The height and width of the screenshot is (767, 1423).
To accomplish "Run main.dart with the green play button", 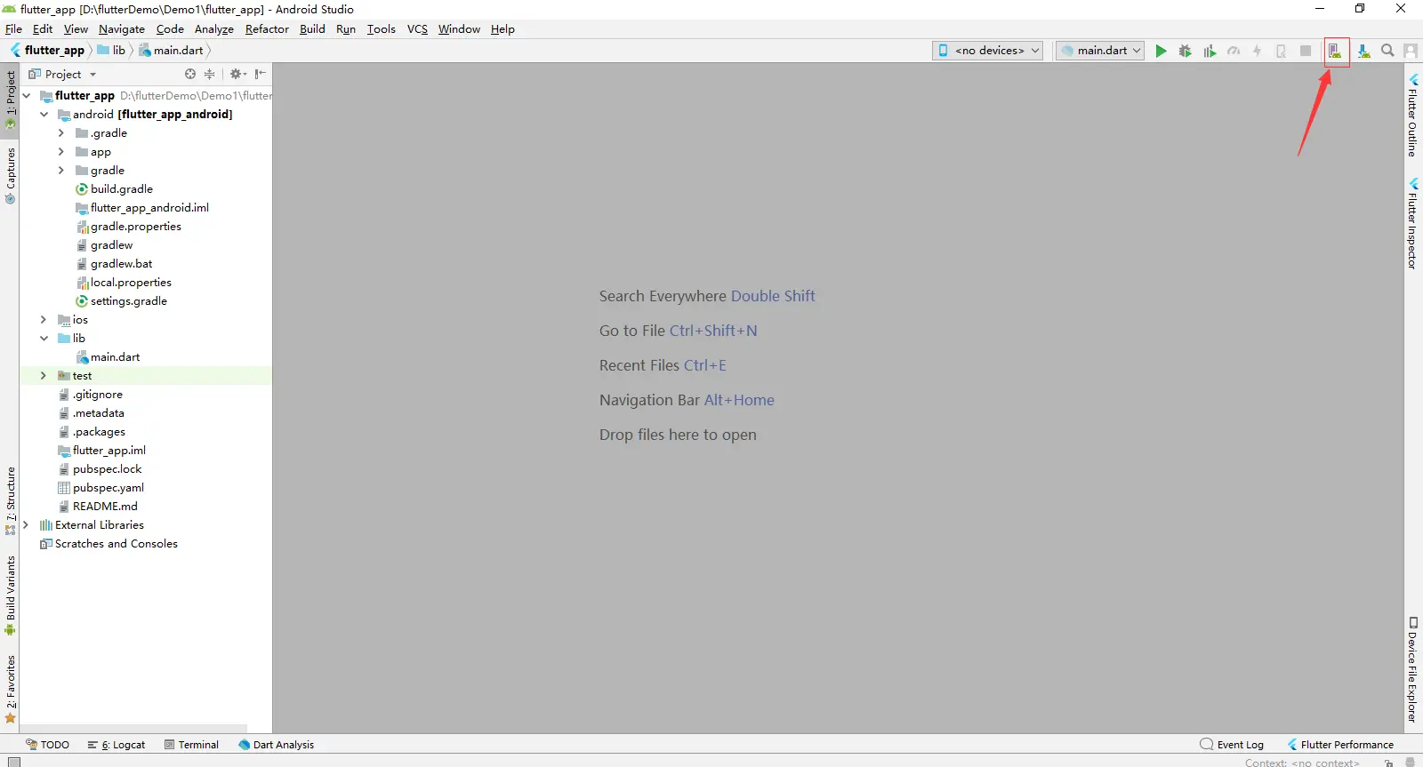I will (x=1161, y=51).
